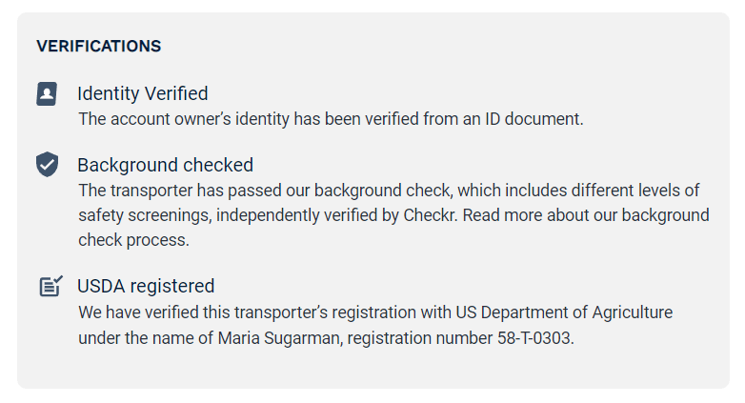Image resolution: width=745 pixels, height=403 pixels.
Task: Select the Background checked title
Action: pyautogui.click(x=165, y=165)
